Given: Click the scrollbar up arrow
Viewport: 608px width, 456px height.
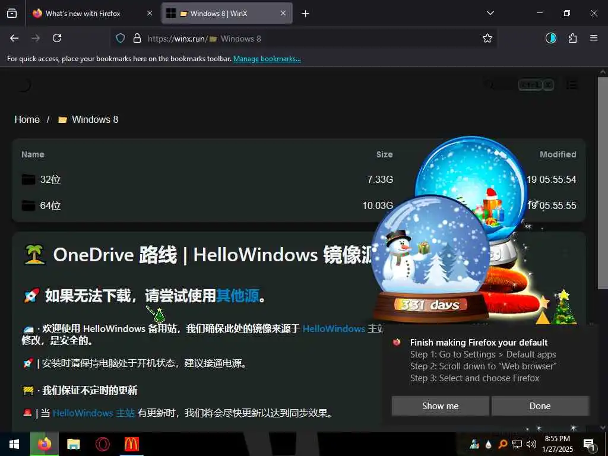Looking at the screenshot, I should (x=603, y=72).
